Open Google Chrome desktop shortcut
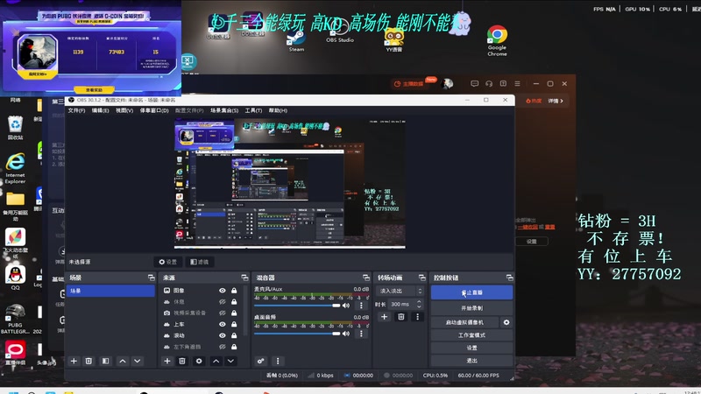701x394 pixels. pos(497,41)
